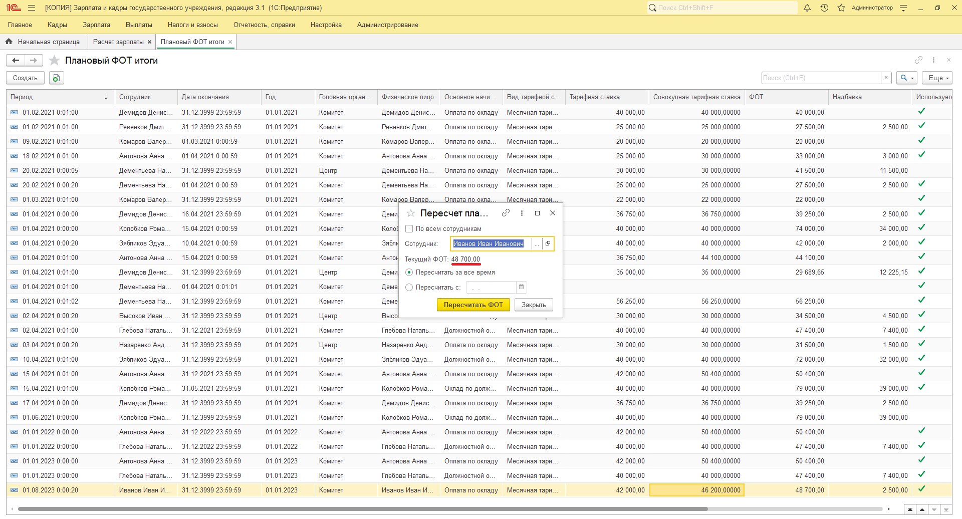The image size is (962, 519).
Task: Copy link icon in Пересчет dialog
Action: coord(506,213)
